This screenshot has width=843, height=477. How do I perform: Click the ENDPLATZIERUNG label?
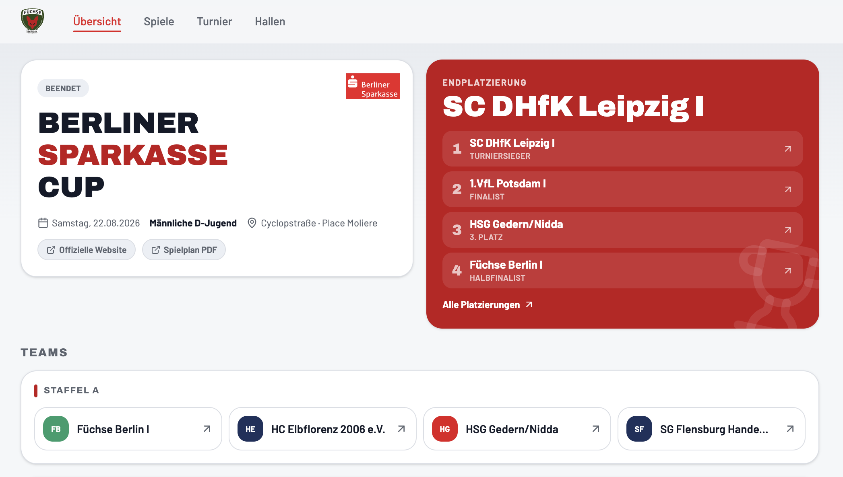[x=484, y=82]
